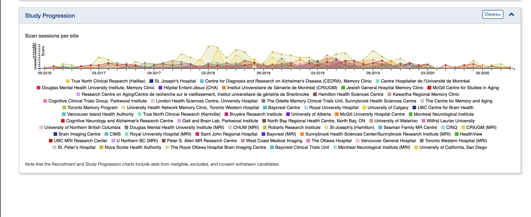Toggle Toronto Memory Program legend entry
The image size is (531, 217).
90,108
